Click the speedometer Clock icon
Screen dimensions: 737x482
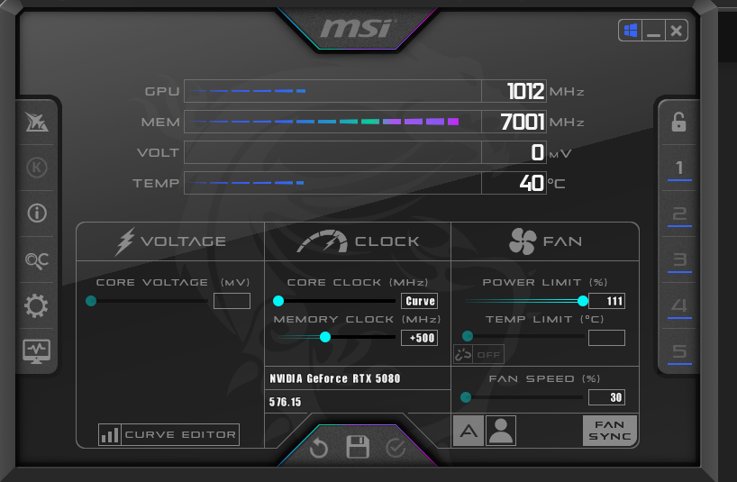(322, 241)
